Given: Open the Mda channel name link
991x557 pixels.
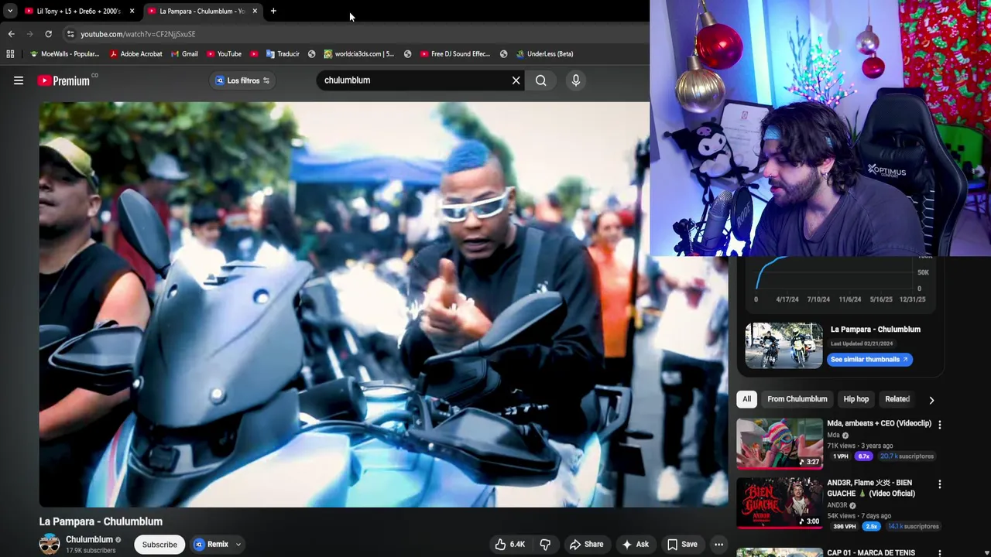Looking at the screenshot, I should [x=833, y=436].
